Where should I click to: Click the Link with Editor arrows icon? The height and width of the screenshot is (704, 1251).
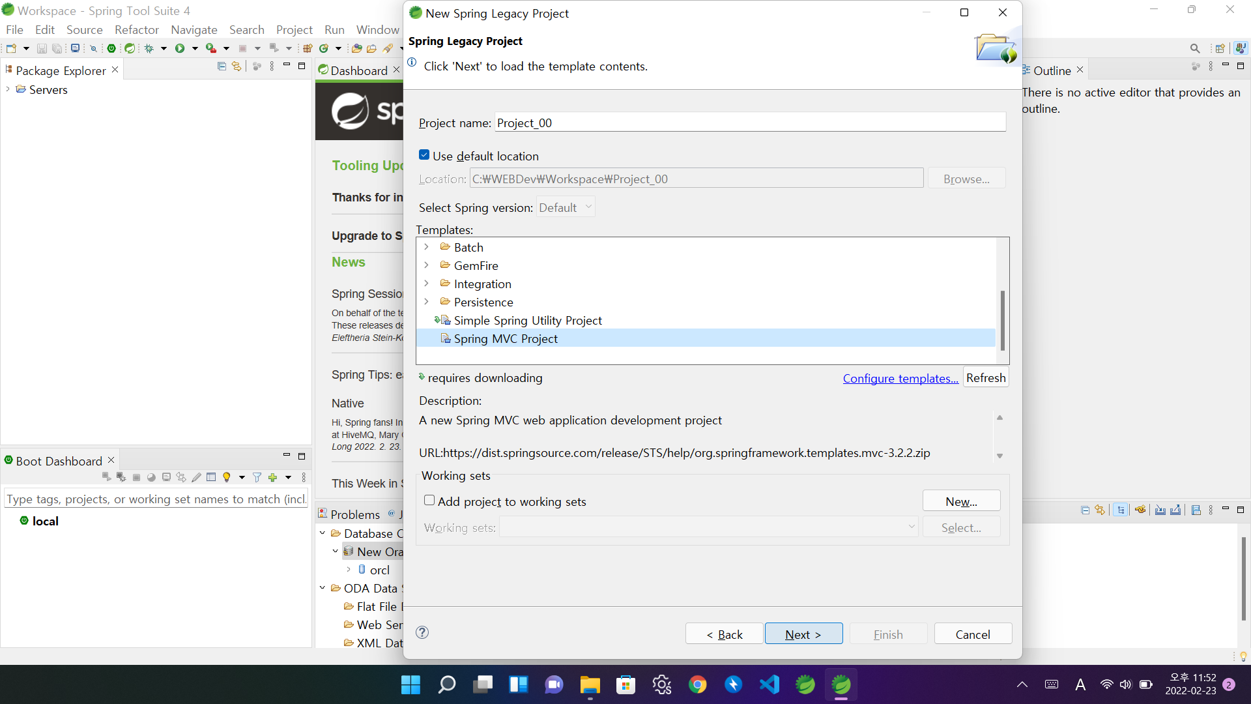pos(237,66)
